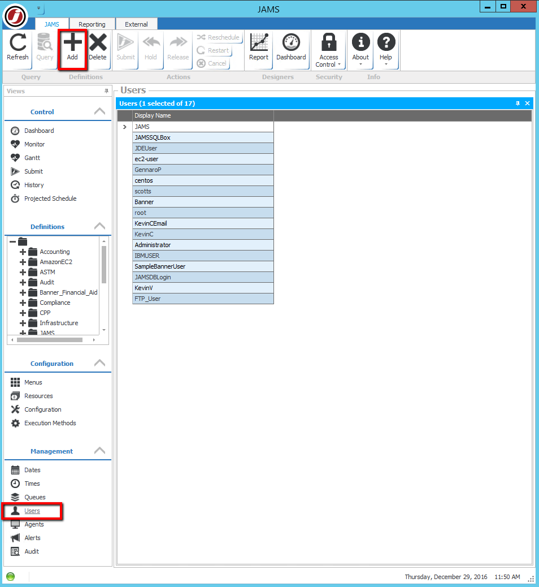Viewport: 539px width, 587px height.
Task: Switch to the Reporting ribbon tab
Action: pos(92,24)
